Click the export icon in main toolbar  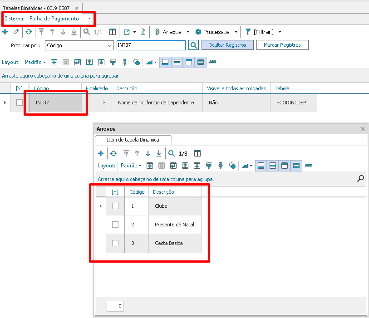click(x=127, y=32)
